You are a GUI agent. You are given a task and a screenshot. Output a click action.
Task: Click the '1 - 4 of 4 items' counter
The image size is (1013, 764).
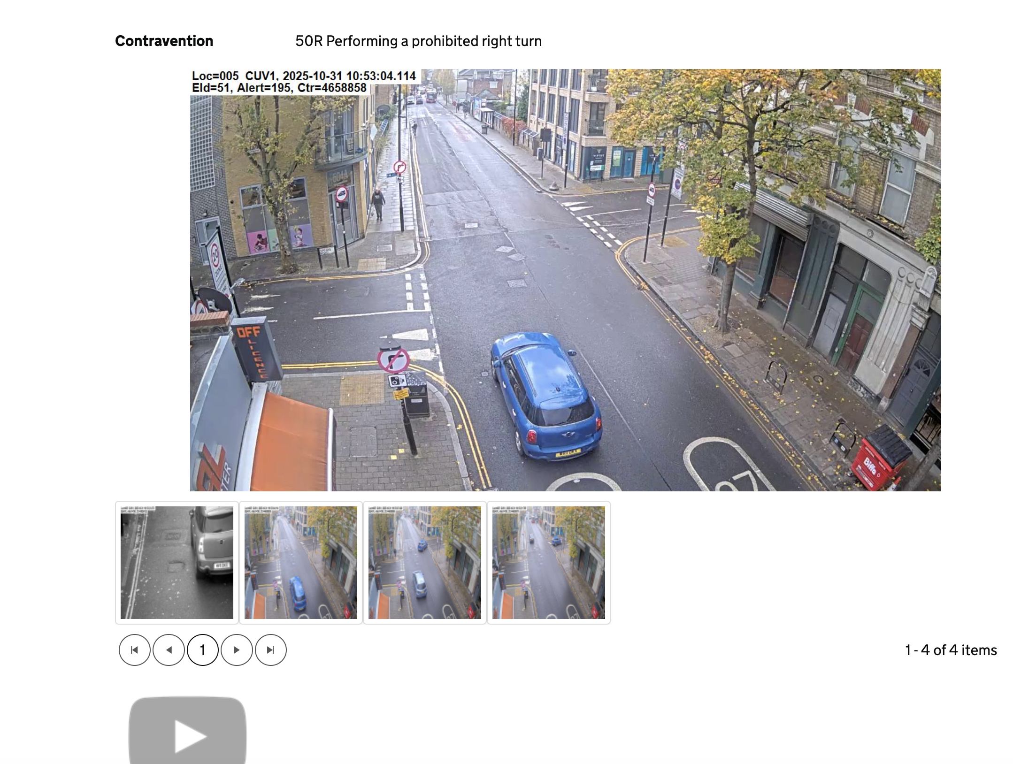951,649
